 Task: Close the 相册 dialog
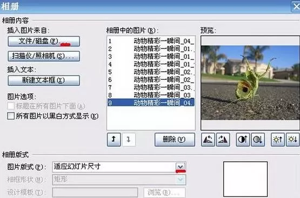tap(296, 6)
